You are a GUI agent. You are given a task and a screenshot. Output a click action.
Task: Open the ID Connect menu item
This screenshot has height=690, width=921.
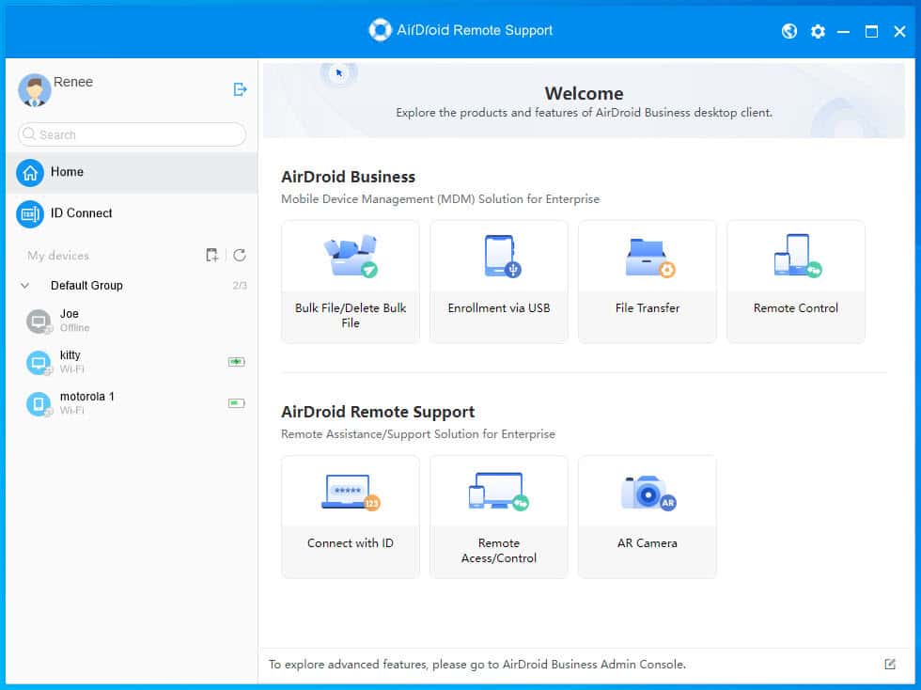pyautogui.click(x=132, y=214)
